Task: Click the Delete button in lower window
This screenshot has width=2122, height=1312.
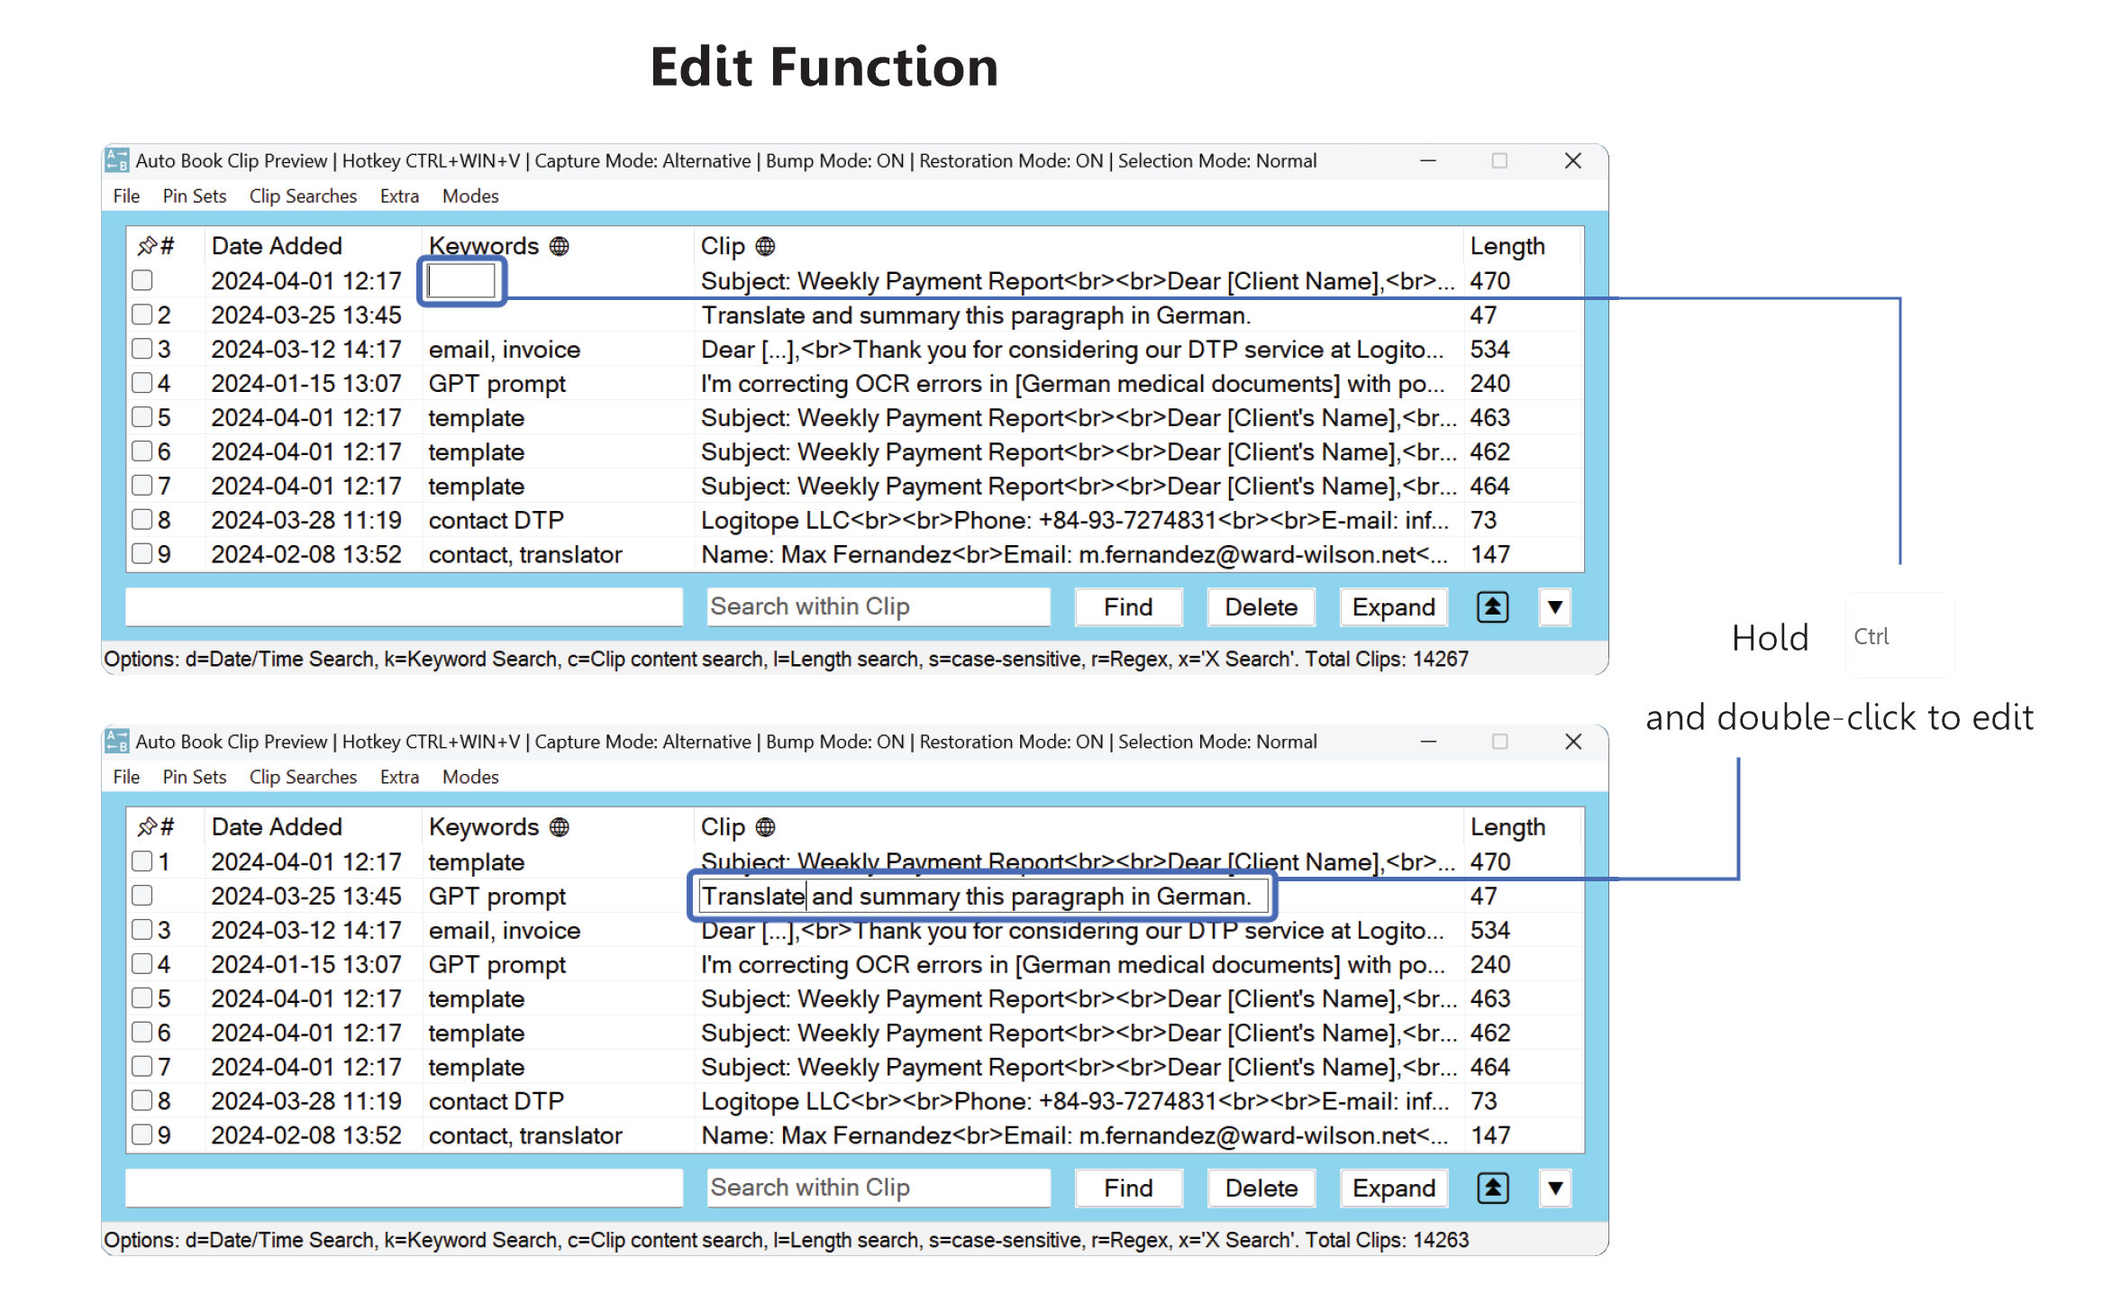Action: coord(1261,1189)
